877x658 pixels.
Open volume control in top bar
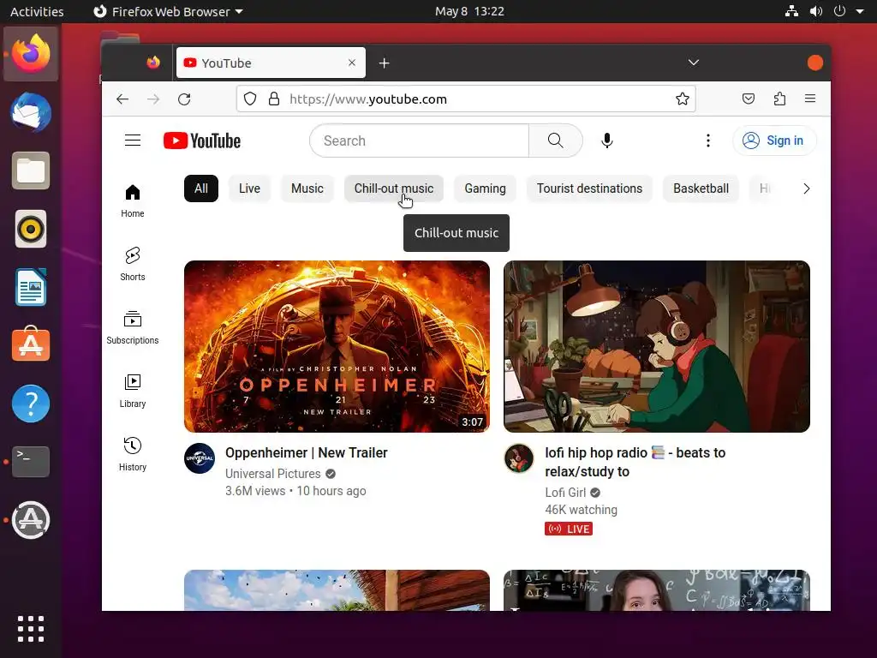coord(816,11)
